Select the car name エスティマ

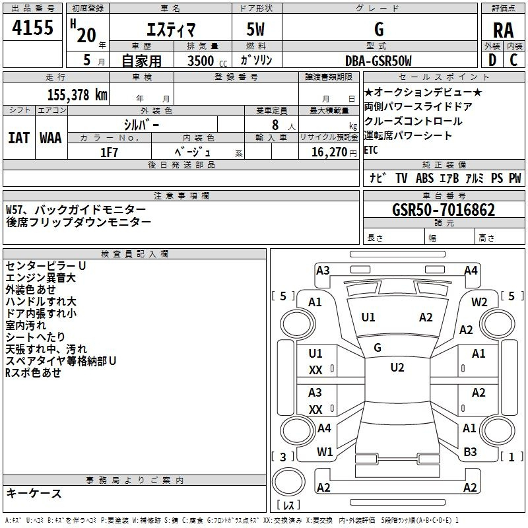[171, 30]
